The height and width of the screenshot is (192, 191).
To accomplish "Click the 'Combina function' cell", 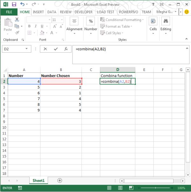I will click(117, 76).
